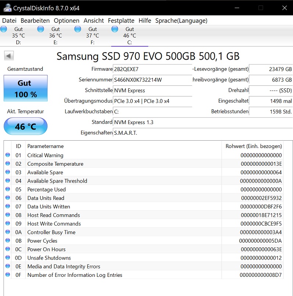This screenshot has width=293, height=296.
Task: Click the 46 °C temperature button
Action: point(26,126)
